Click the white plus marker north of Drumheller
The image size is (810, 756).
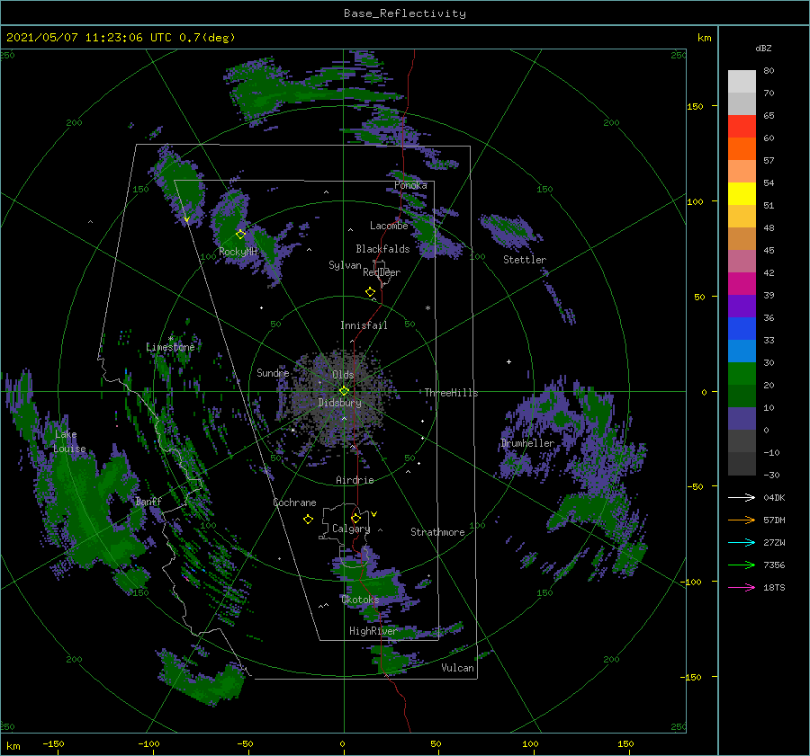[508, 361]
